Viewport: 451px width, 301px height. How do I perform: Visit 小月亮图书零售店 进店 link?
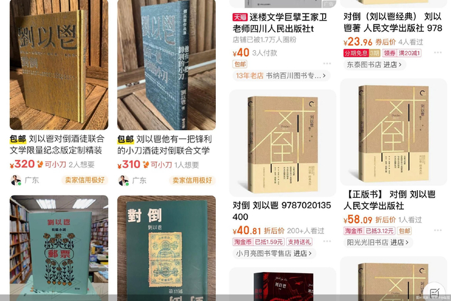274,253
